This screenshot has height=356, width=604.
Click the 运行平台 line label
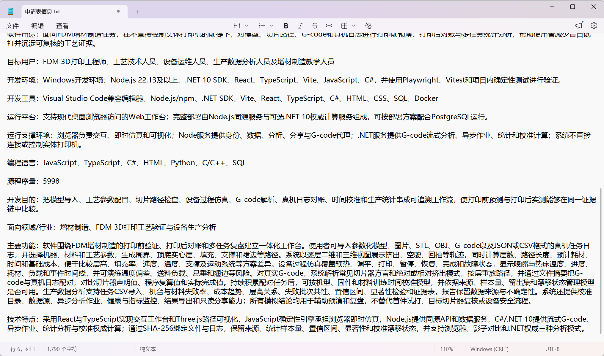21,117
